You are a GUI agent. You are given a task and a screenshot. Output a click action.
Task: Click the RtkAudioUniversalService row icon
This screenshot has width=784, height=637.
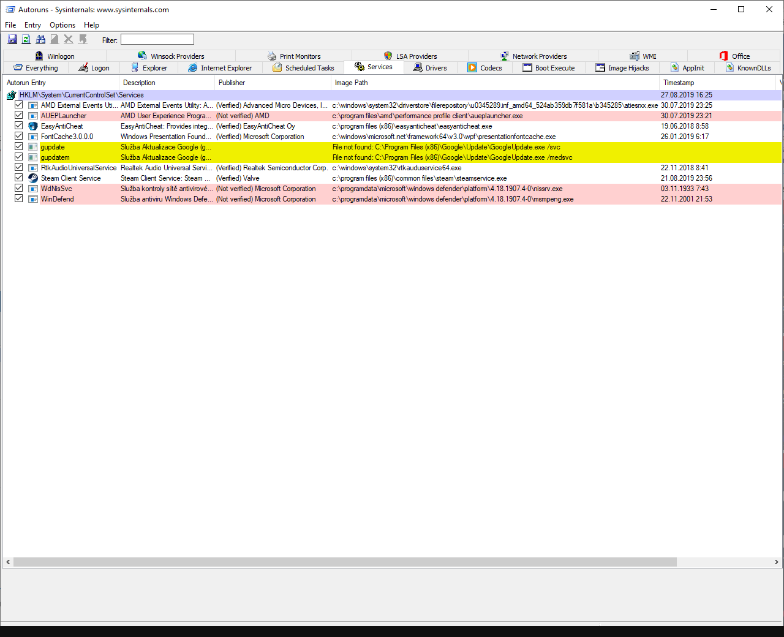click(33, 168)
